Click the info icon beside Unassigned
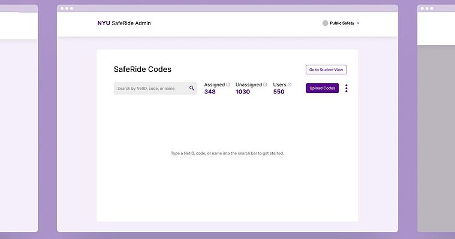The width and height of the screenshot is (455, 239). coord(265,84)
